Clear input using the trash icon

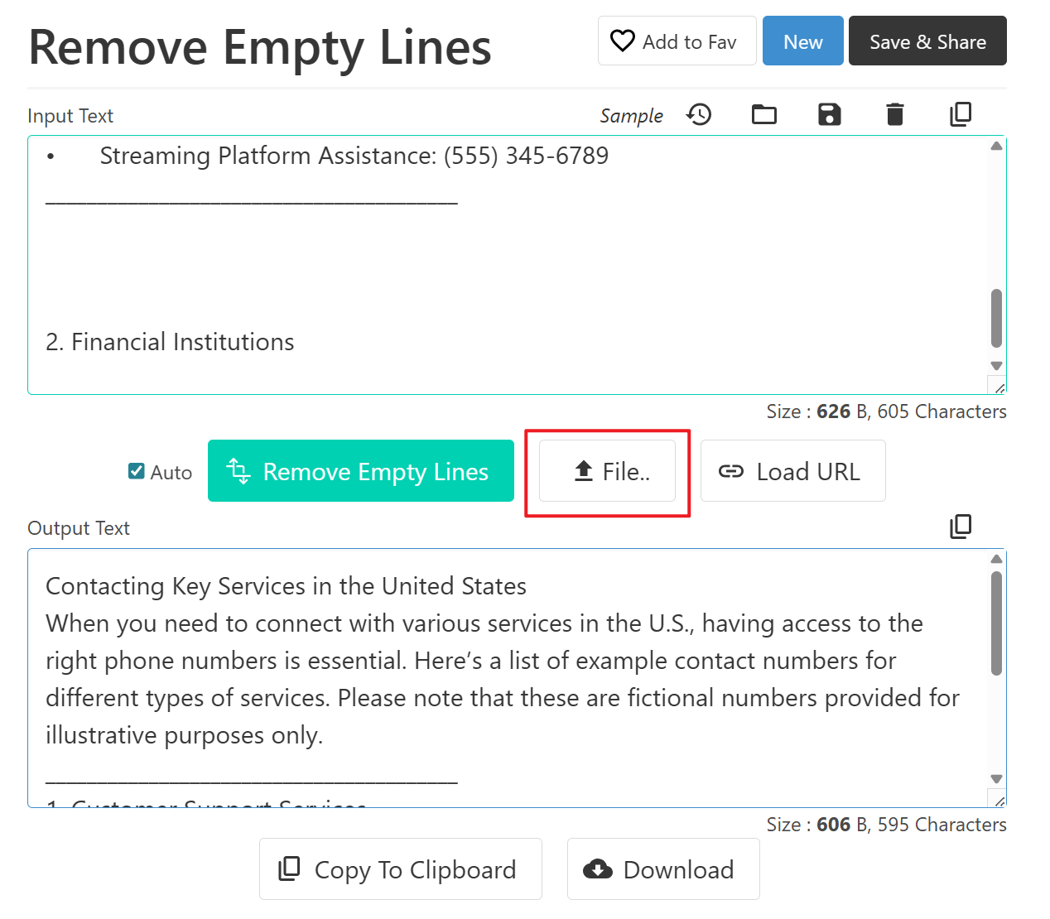(894, 114)
